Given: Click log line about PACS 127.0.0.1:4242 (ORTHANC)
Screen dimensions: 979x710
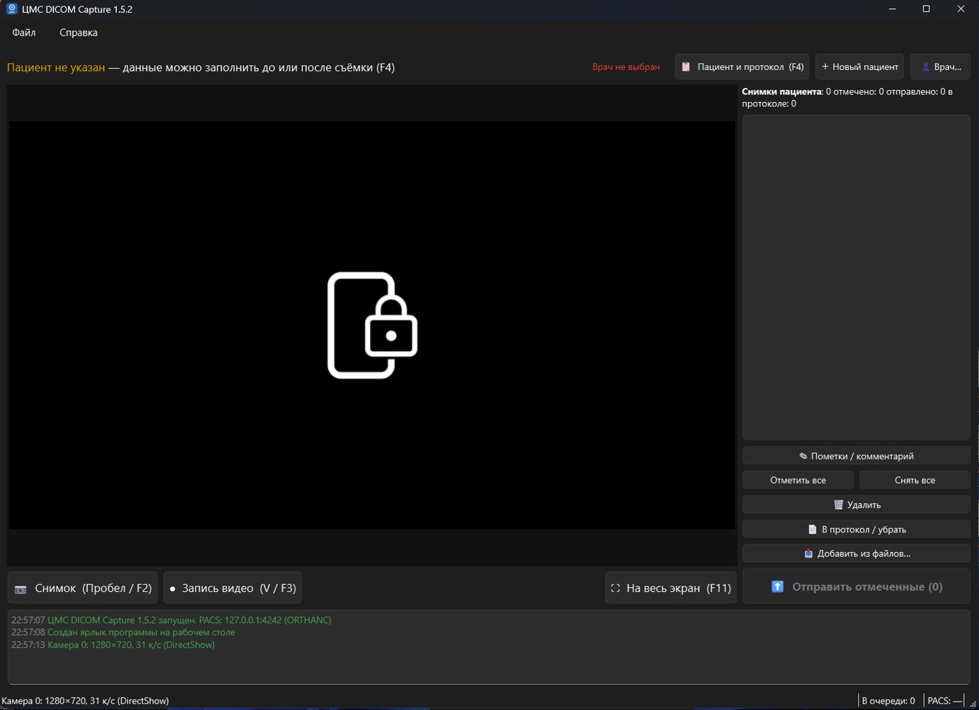Looking at the screenshot, I should point(171,620).
